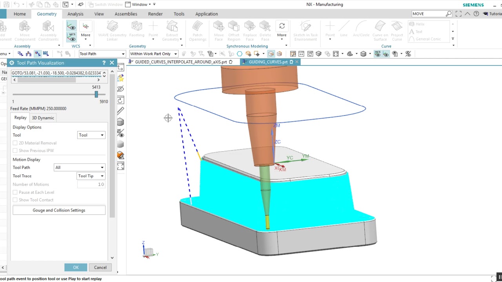Expand the Curve gallery dropdown arrow

[x=453, y=39]
